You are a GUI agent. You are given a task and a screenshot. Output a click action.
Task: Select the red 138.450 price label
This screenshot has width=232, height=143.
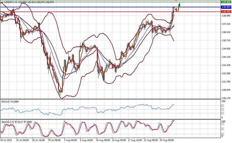click(x=226, y=12)
